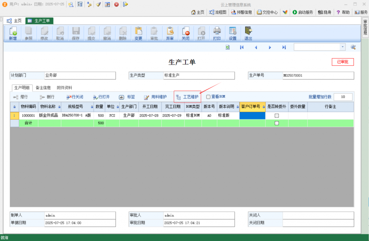Image resolution: width=369 pixels, height=241 pixels.
Task: Click the 计划部门 field showing 业务部
Action: [x=80, y=75]
